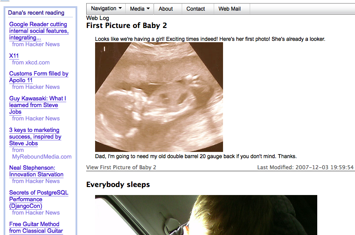
Task: Open the X11 link from xkcd.com
Action: (x=14, y=56)
